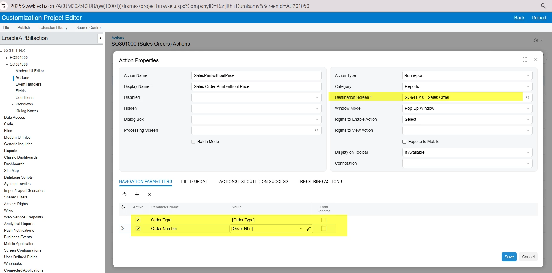
Task: Collapse the left navigation panel arrow
Action: (100, 38)
